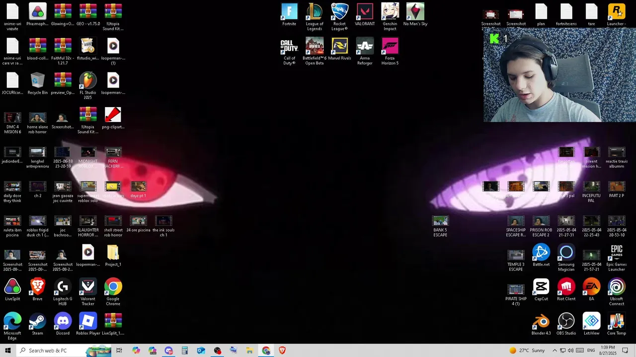Select the Epic Games Launcher icon

[617, 257]
